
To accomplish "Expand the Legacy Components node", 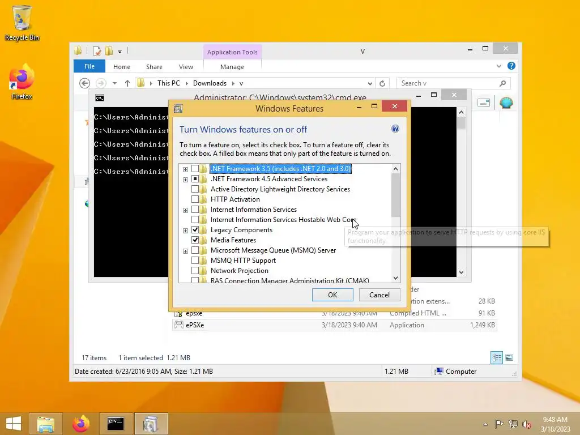I will pyautogui.click(x=185, y=231).
